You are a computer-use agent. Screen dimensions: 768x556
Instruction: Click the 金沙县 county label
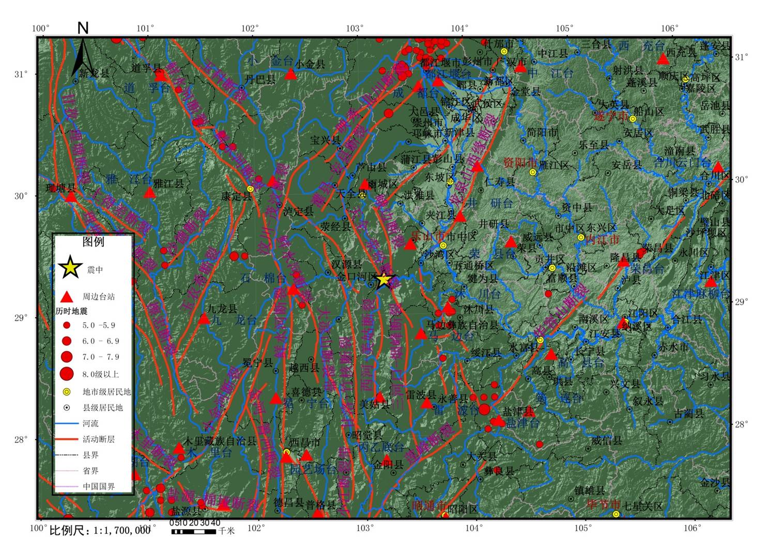715,483
